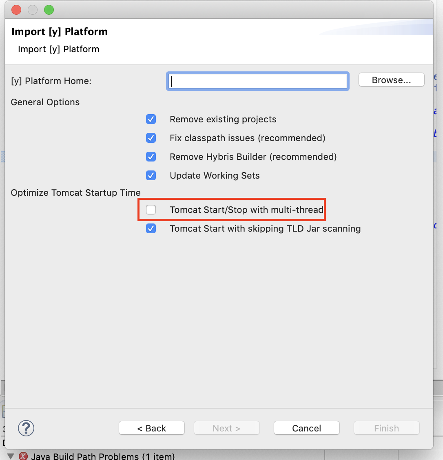This screenshot has width=443, height=460.
Task: Click the disabled Finish button
Action: [386, 428]
